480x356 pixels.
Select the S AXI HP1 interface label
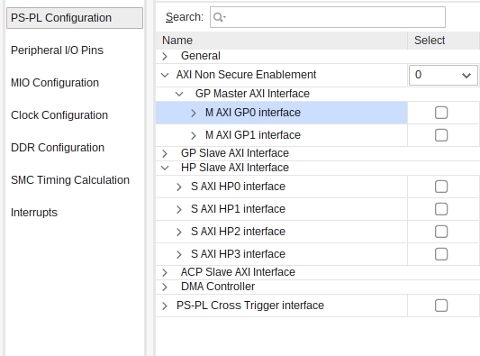tap(238, 209)
